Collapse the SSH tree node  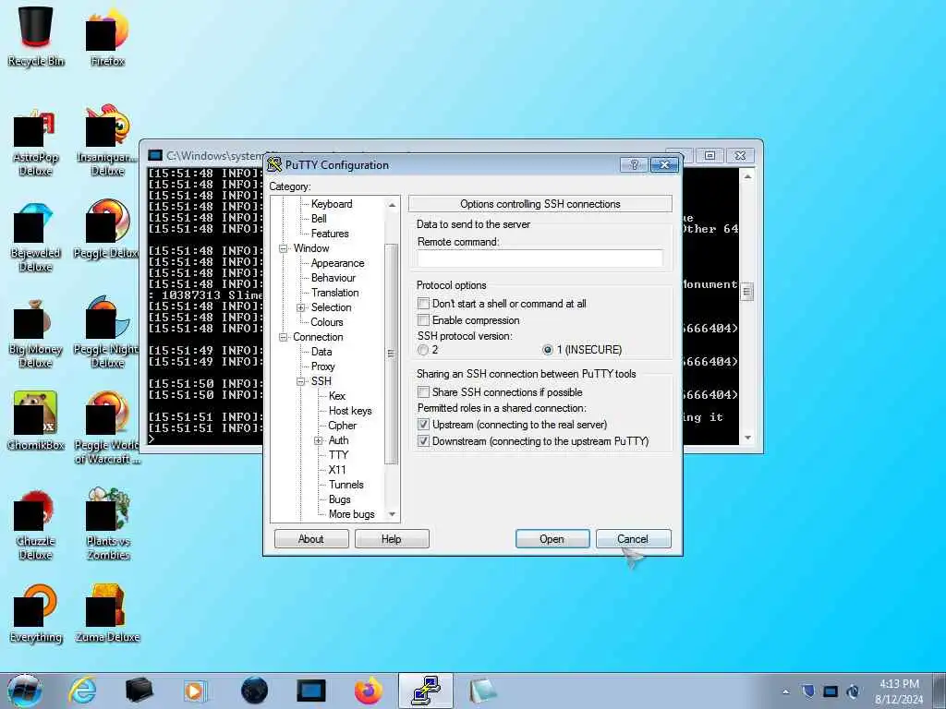point(300,381)
